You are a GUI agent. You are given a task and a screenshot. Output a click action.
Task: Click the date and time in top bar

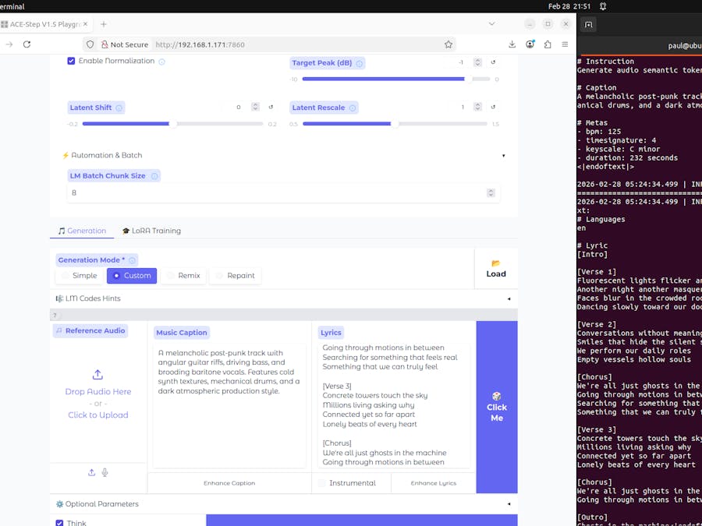tap(569, 6)
